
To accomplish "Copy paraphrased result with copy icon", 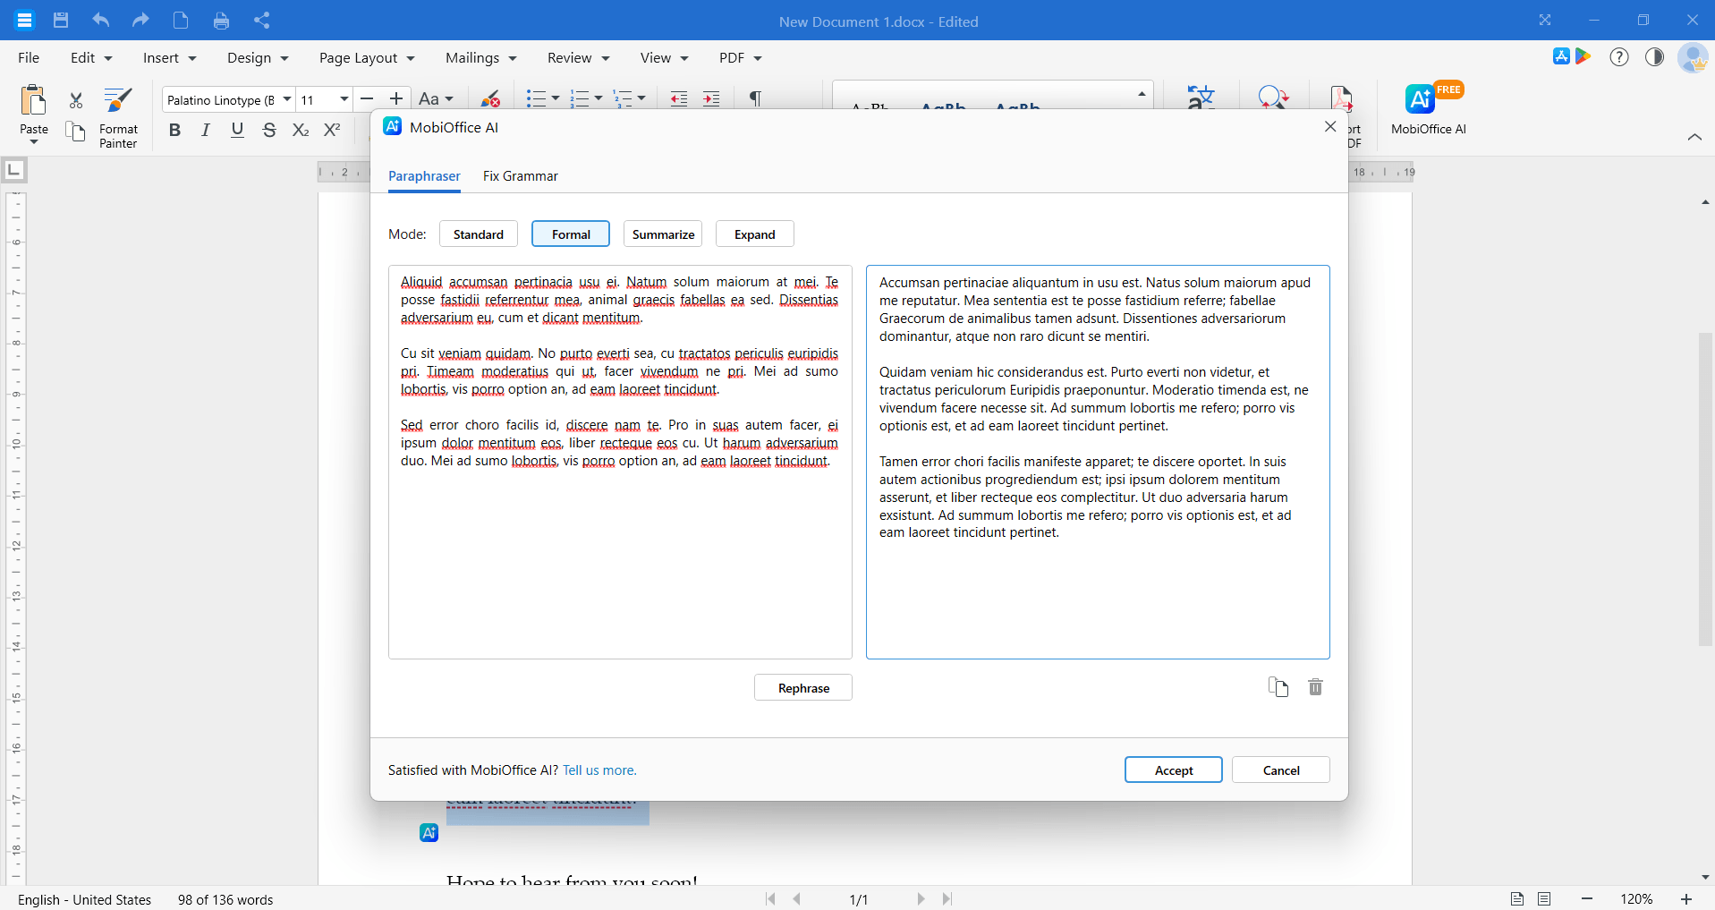I will pos(1278,686).
